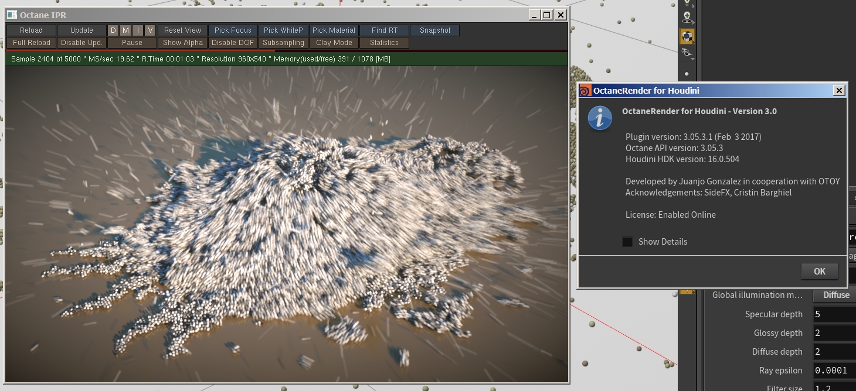Click the checkered cube display icon
856x391 pixels.
(x=687, y=36)
